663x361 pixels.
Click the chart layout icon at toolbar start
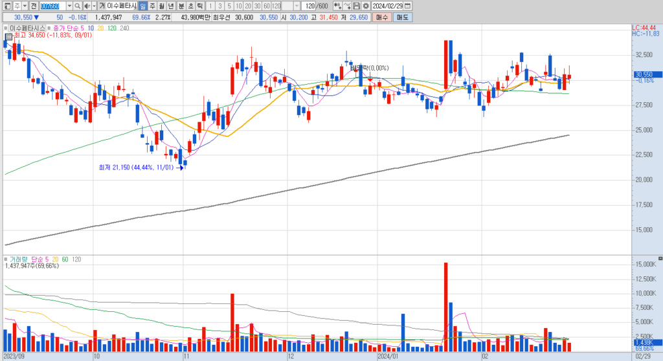pyautogui.click(x=7, y=6)
